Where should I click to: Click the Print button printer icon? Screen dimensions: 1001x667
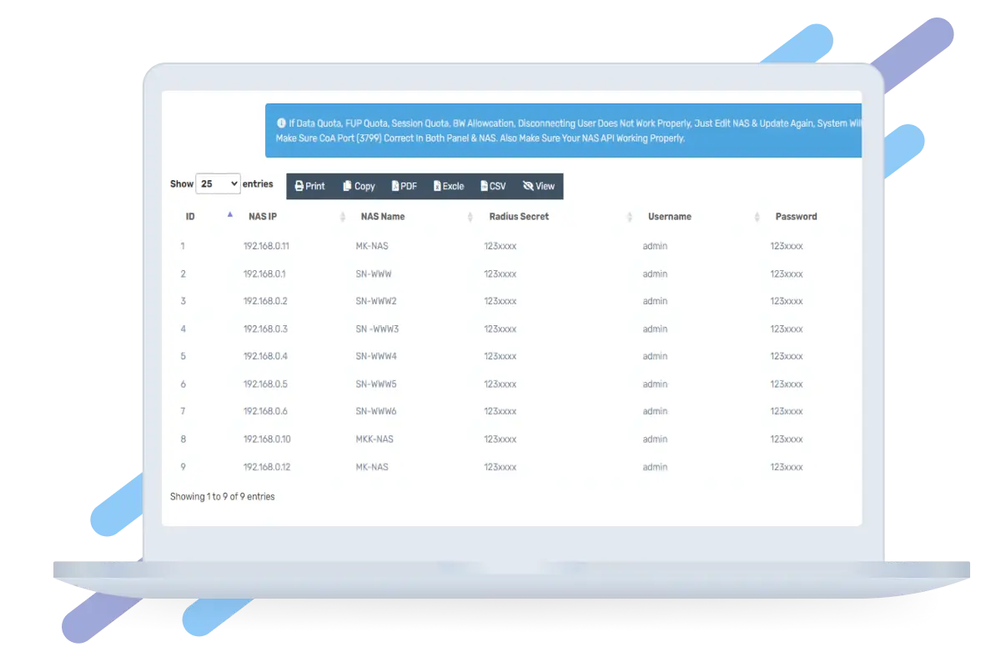299,186
